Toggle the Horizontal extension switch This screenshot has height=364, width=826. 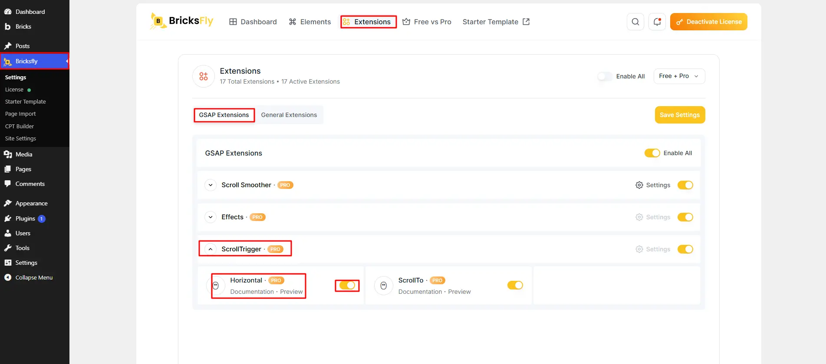[347, 285]
